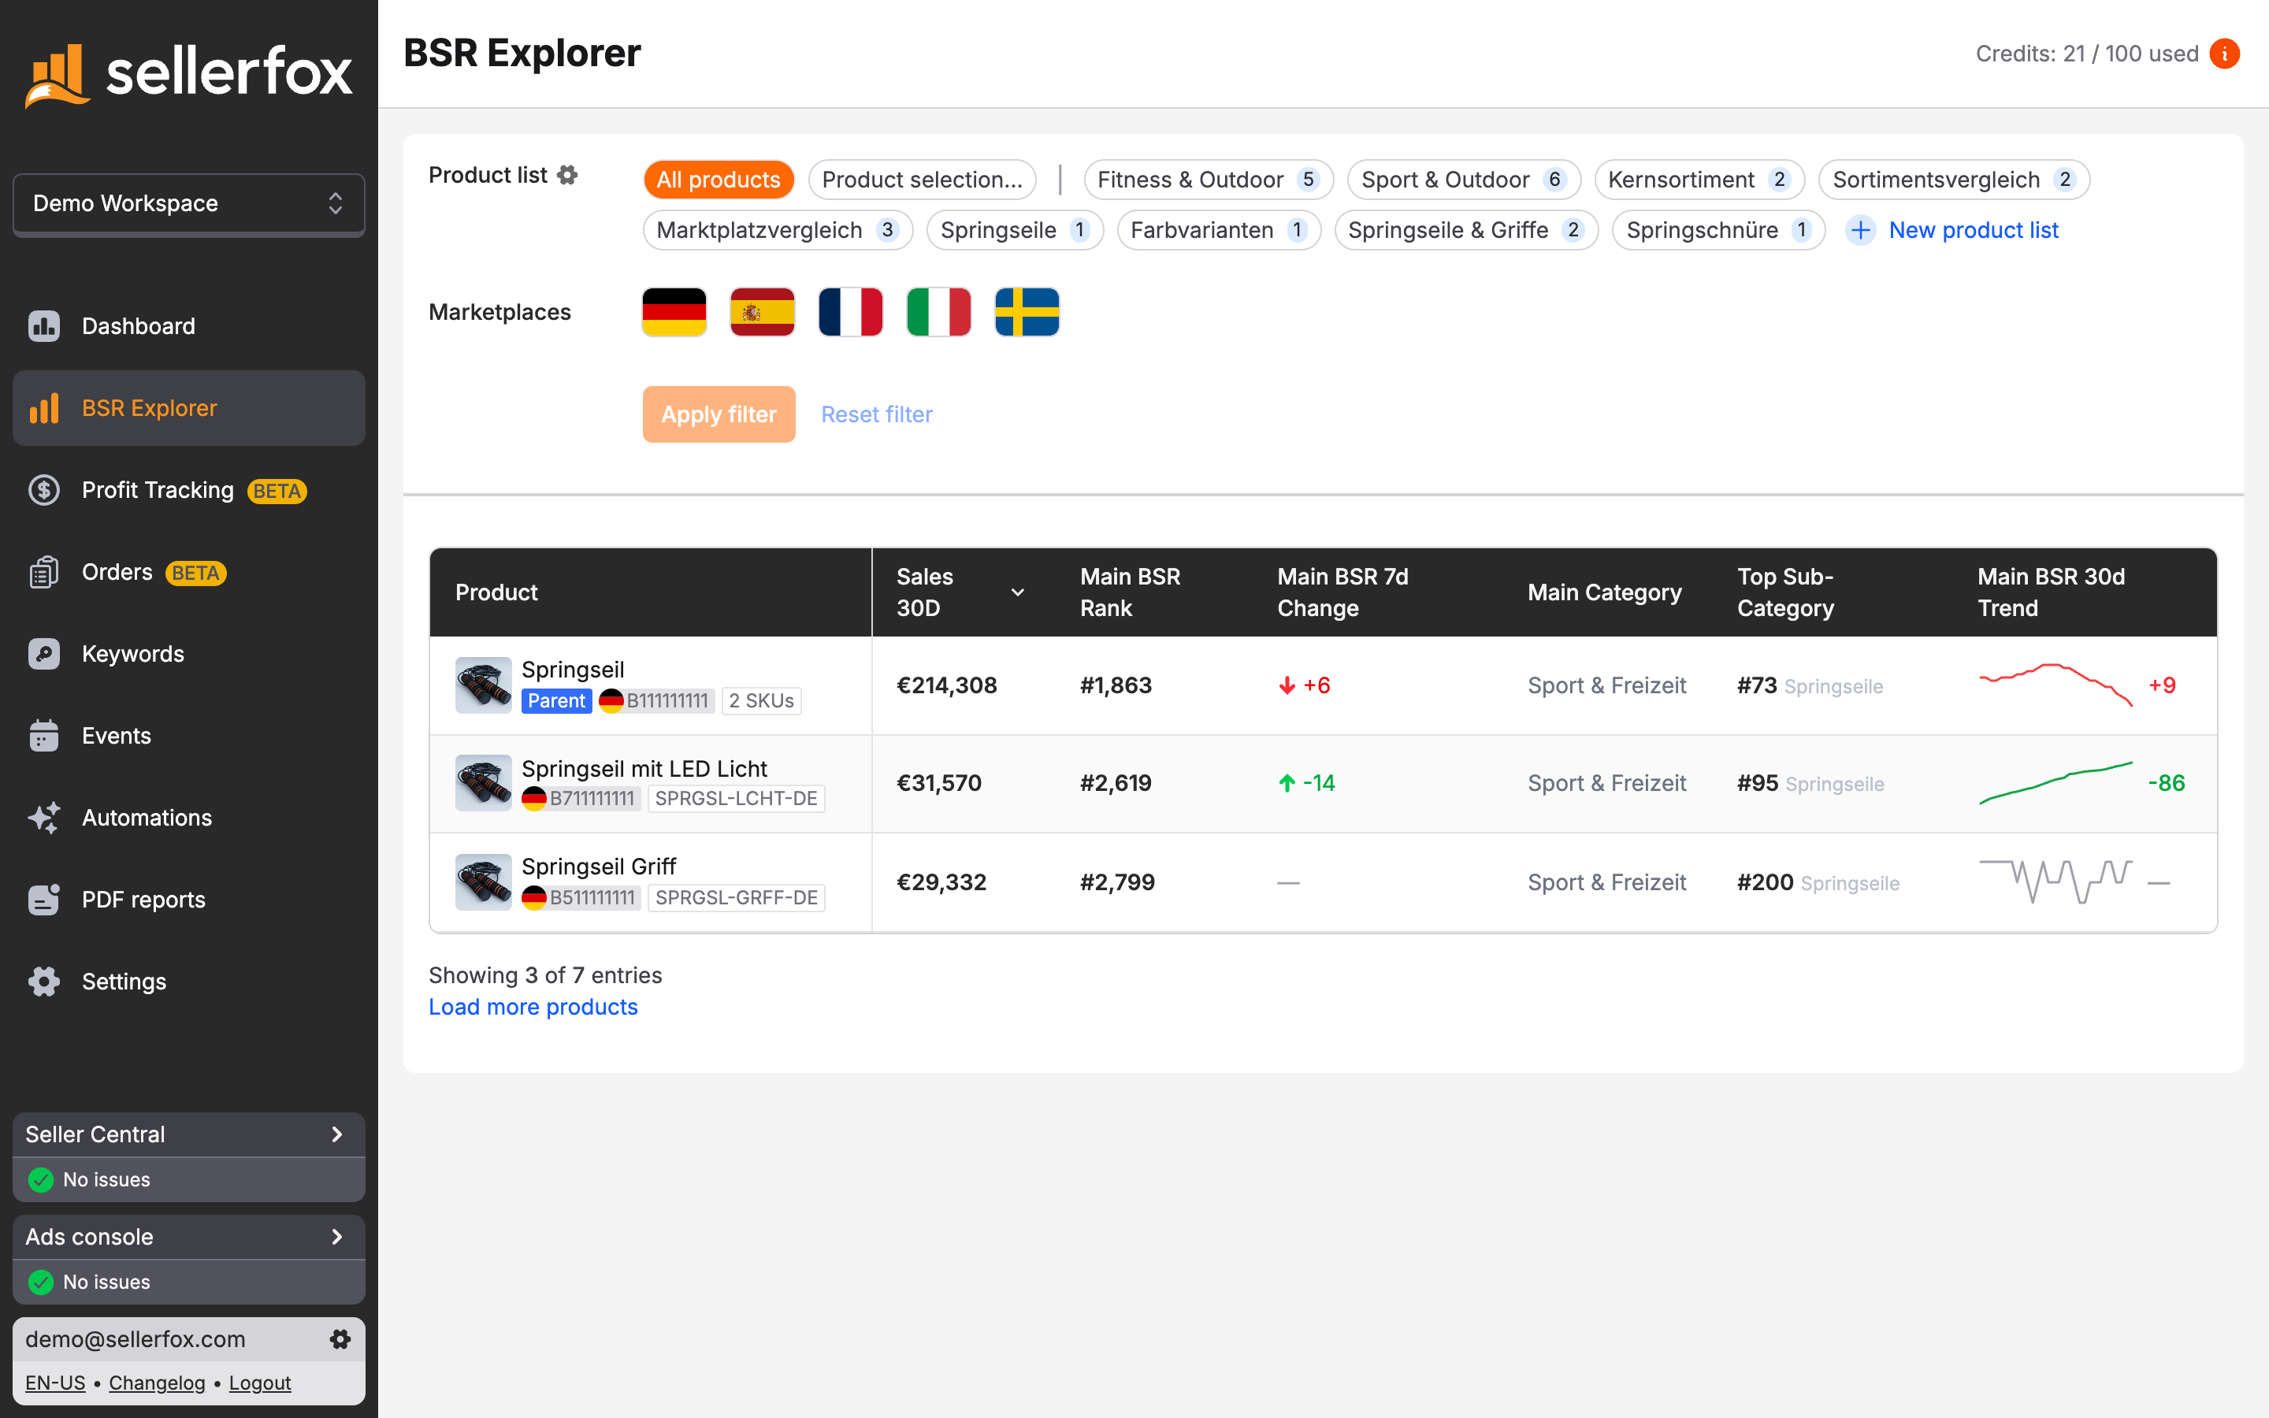Open Product selection... filter
This screenshot has height=1418, width=2269.
[x=922, y=179]
